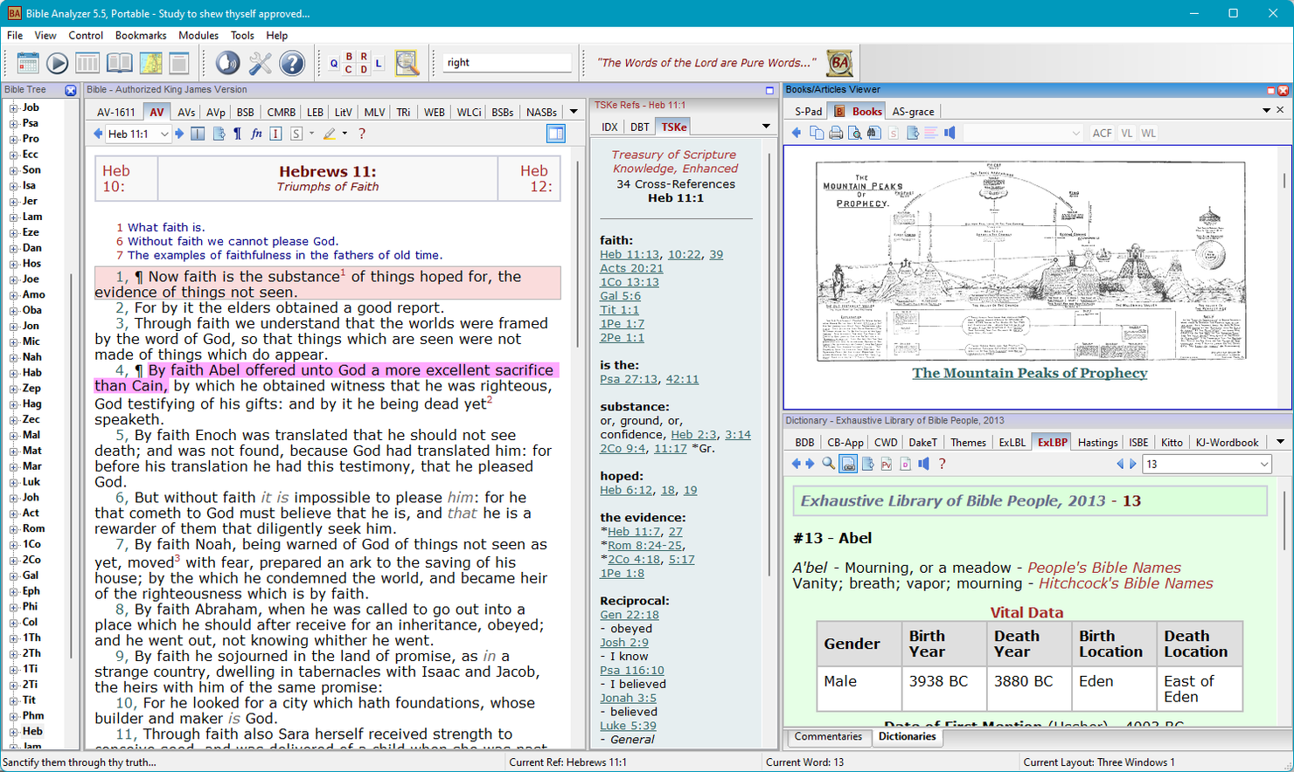Expand the Job node in Bible Tree
The image size is (1294, 772).
pos(13,108)
